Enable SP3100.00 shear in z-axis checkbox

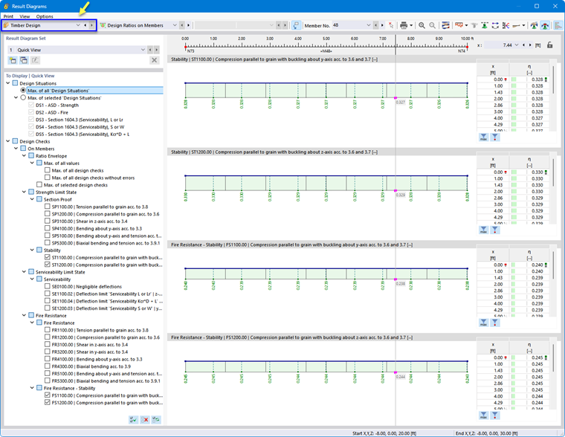click(47, 221)
